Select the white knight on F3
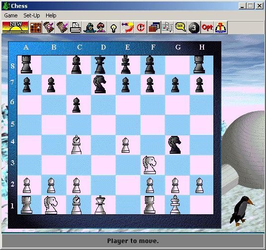 tap(149, 165)
